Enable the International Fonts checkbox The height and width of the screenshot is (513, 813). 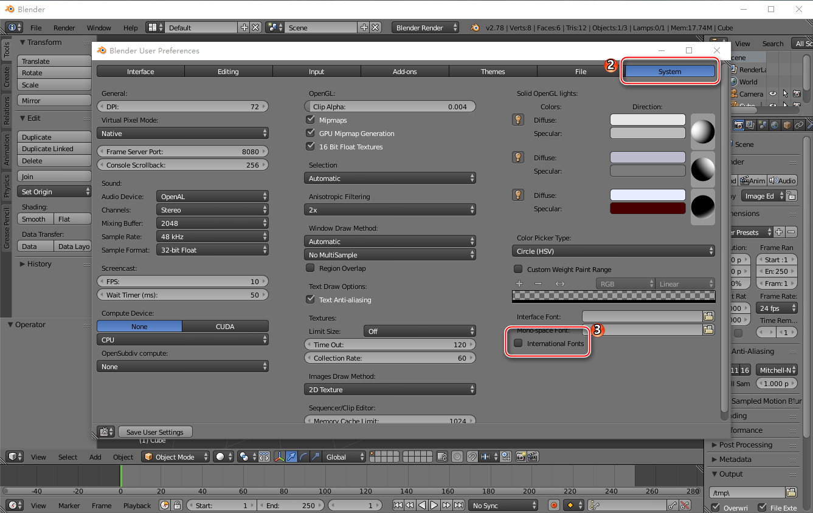coord(519,343)
